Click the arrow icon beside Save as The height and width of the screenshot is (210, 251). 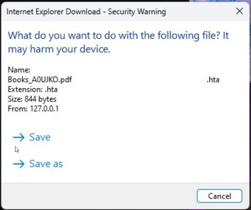coord(19,164)
